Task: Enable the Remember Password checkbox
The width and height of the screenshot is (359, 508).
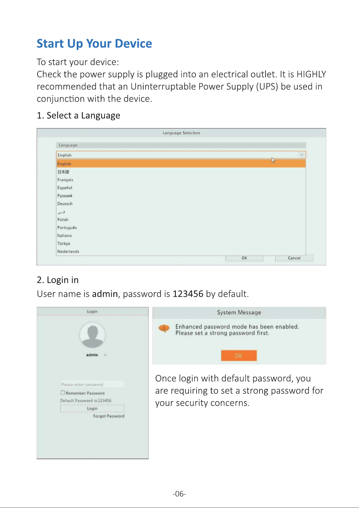Action: [x=63, y=393]
